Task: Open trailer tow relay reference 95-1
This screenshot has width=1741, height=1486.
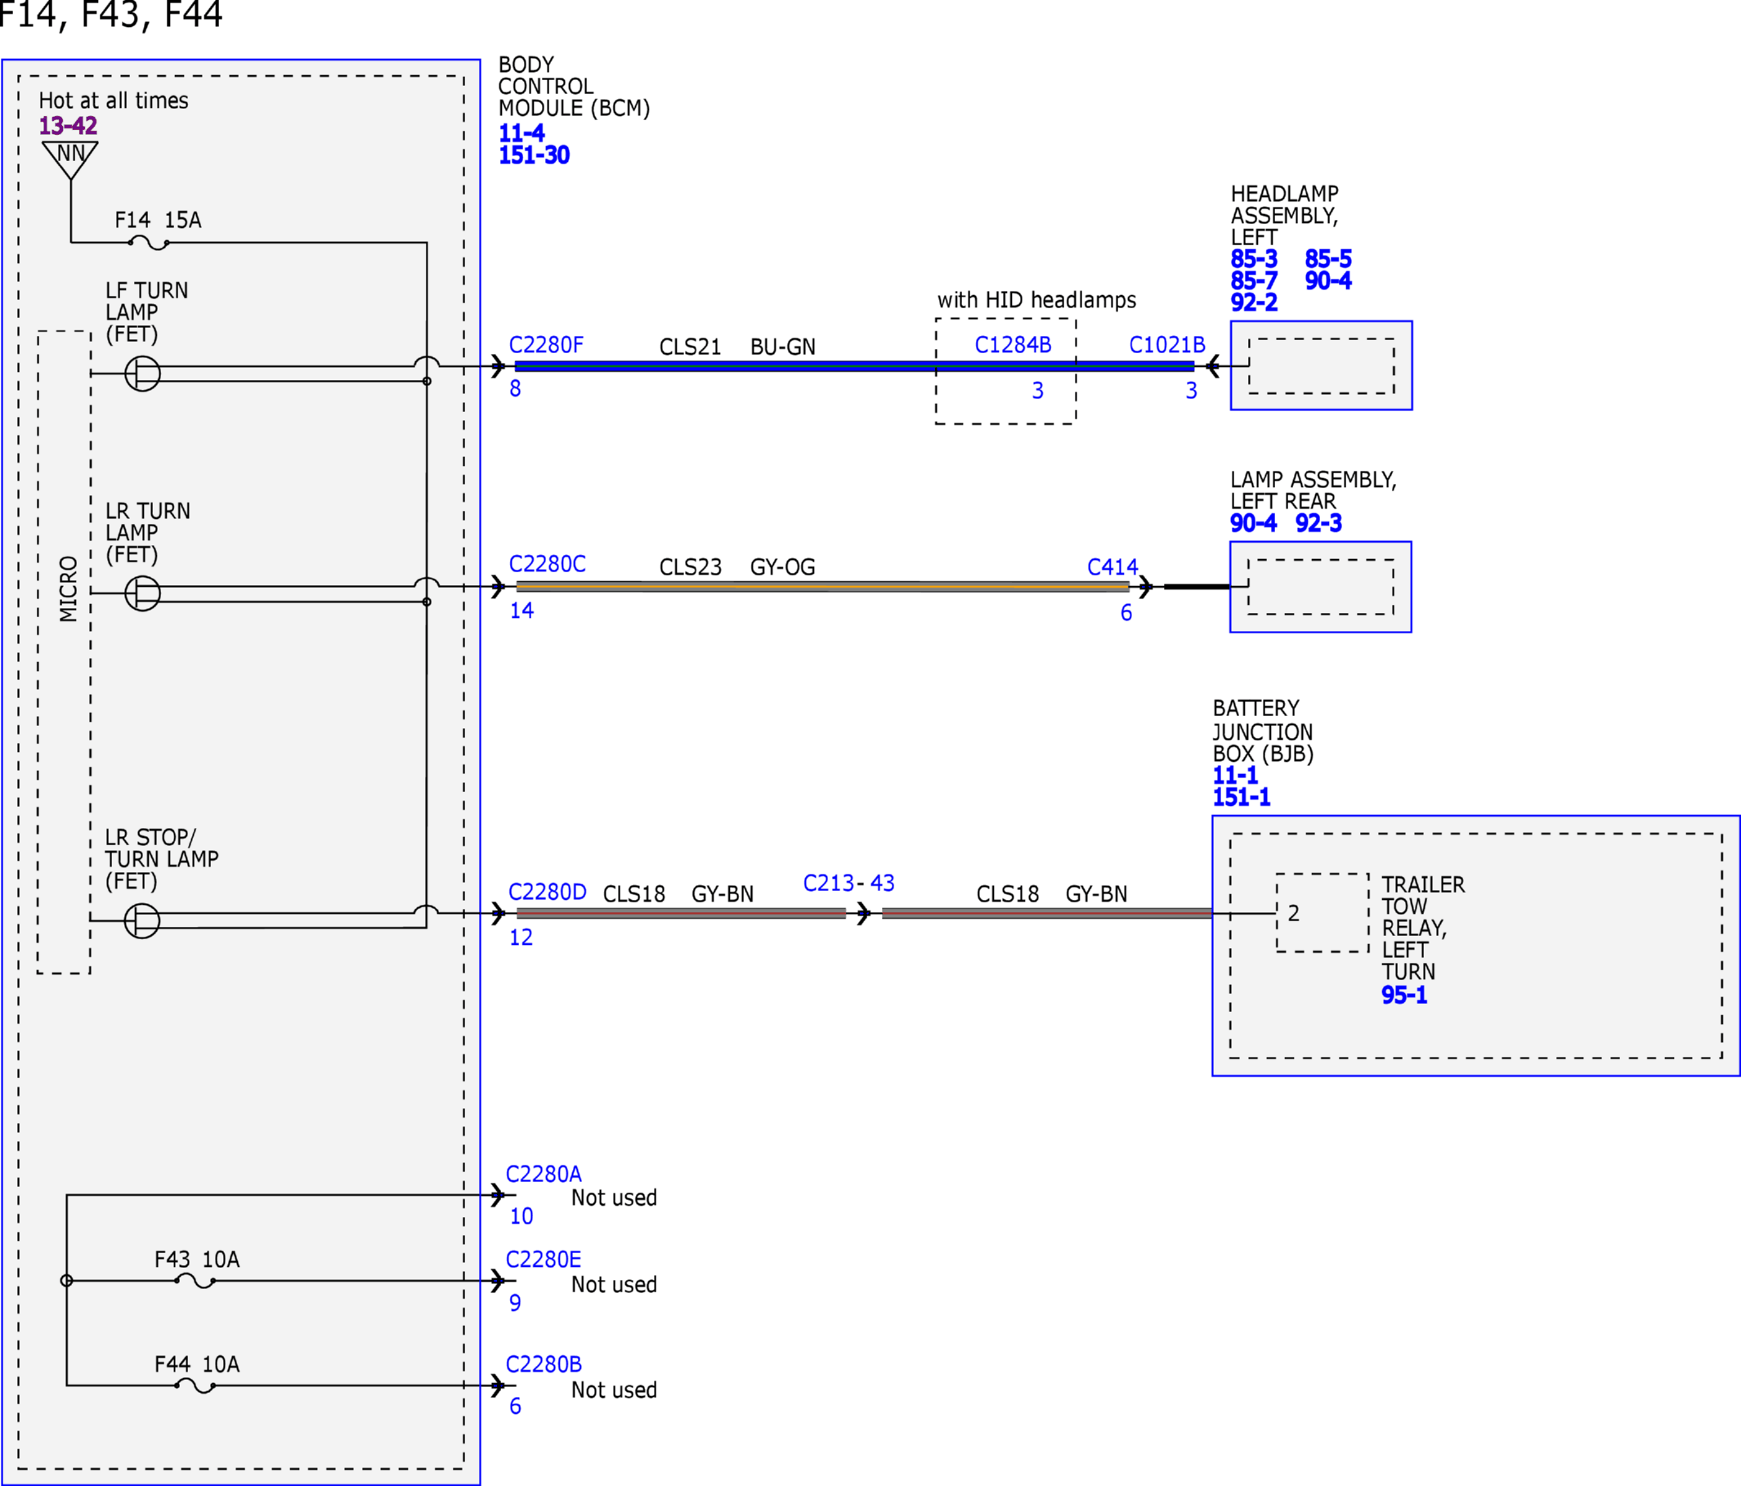Action: click(1404, 995)
